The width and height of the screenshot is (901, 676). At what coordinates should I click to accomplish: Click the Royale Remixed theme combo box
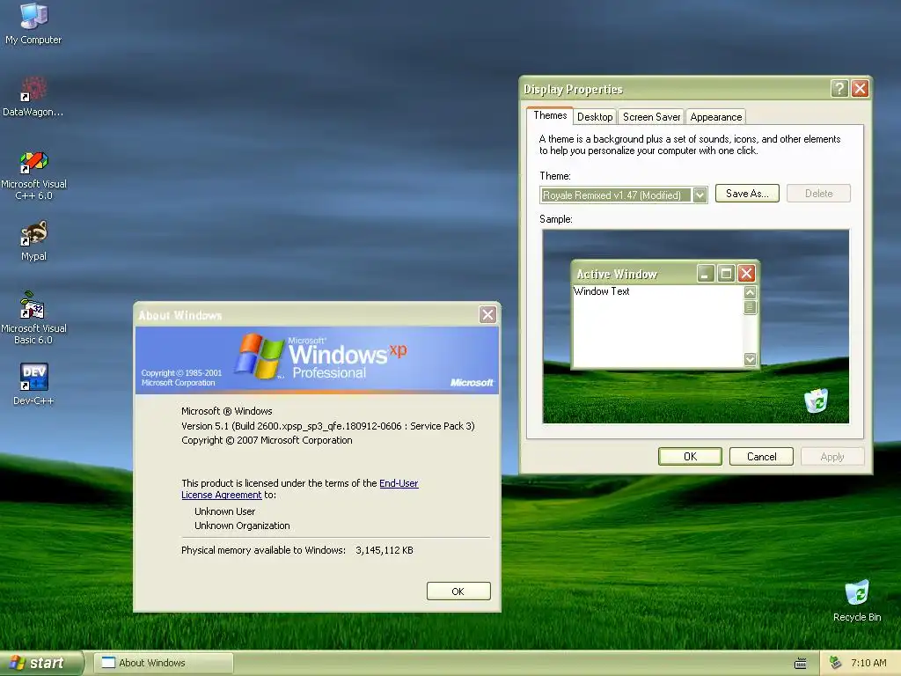click(x=624, y=195)
